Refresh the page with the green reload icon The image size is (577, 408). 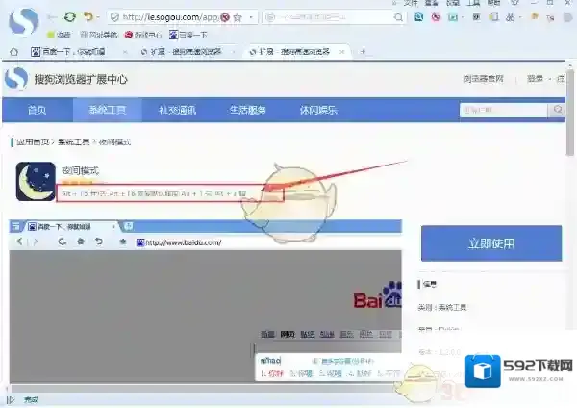69,17
